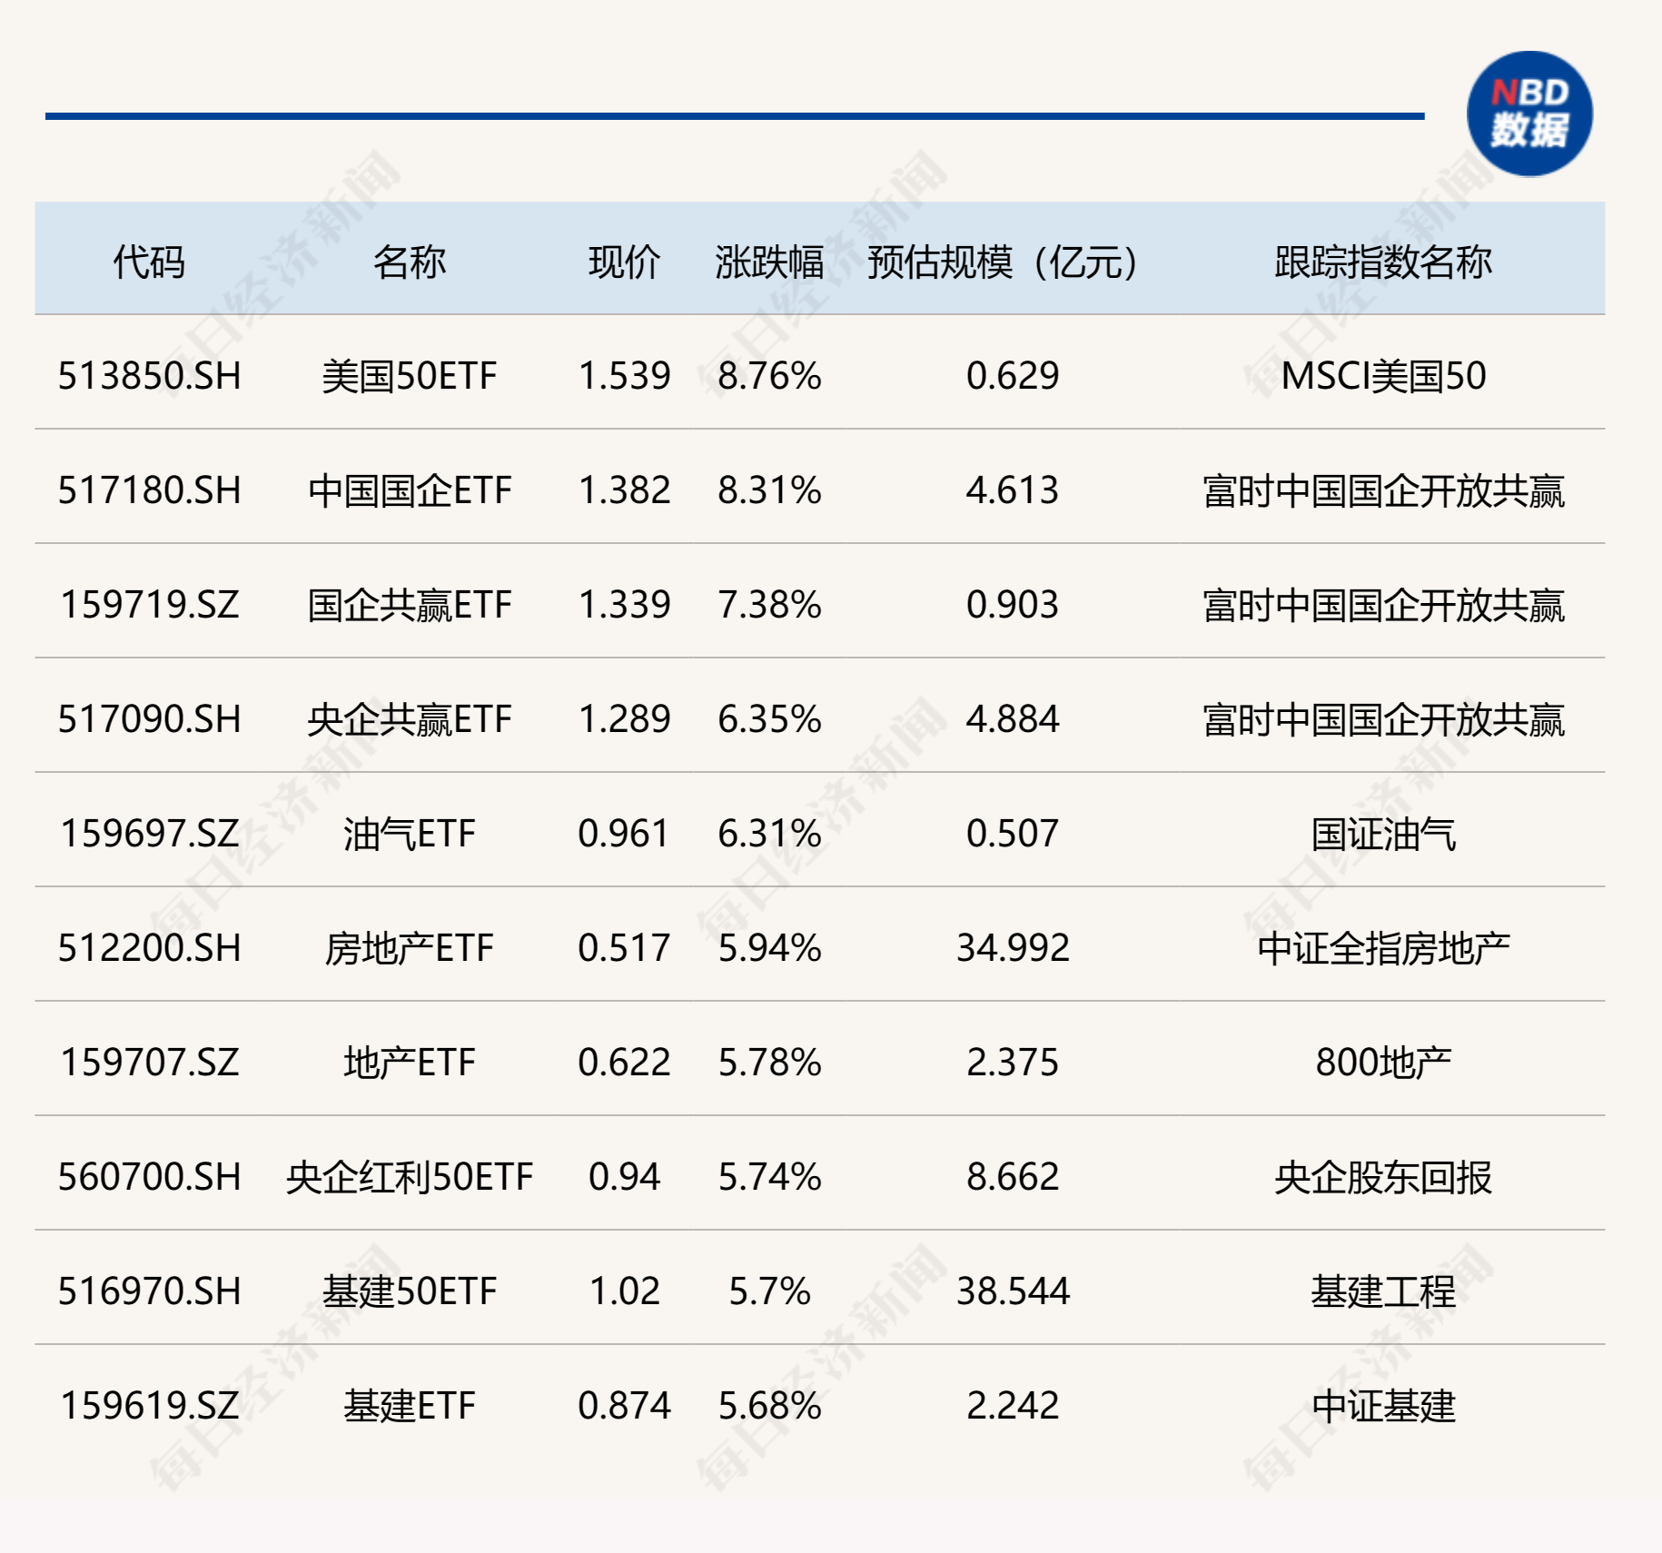Click change value 6.31%

coord(770,834)
